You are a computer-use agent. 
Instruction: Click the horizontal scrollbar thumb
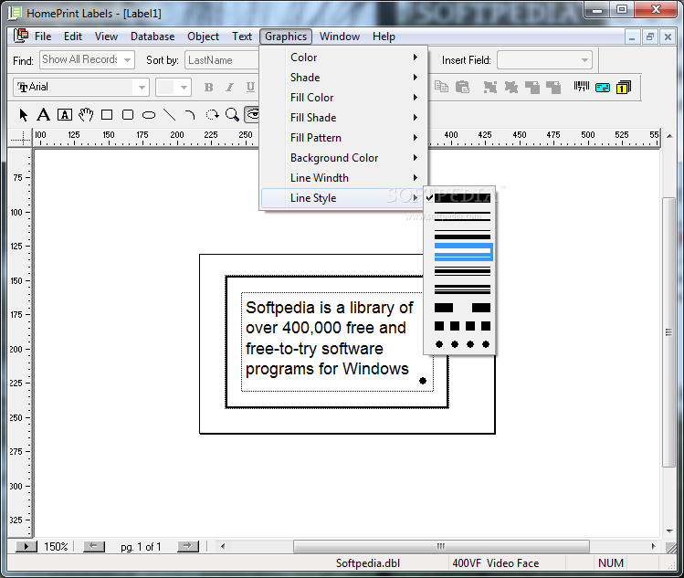pos(441,546)
